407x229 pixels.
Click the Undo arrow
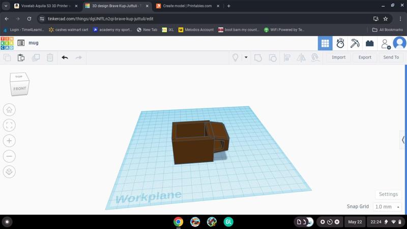pos(65,58)
